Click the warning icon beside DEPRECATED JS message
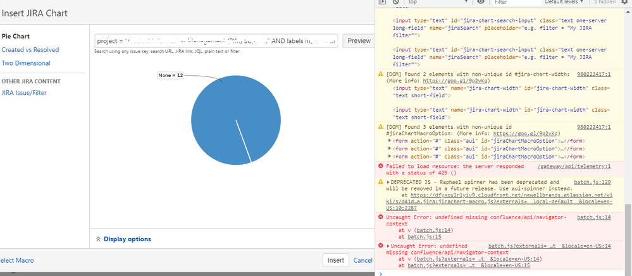The width and height of the screenshot is (632, 276). click(380, 182)
